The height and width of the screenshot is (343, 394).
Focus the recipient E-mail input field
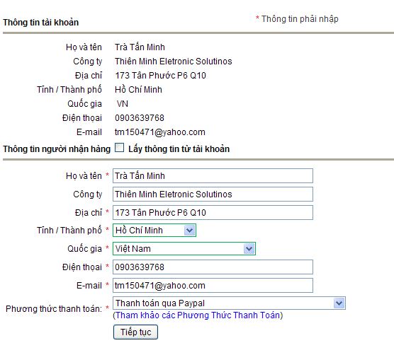pyautogui.click(x=213, y=285)
